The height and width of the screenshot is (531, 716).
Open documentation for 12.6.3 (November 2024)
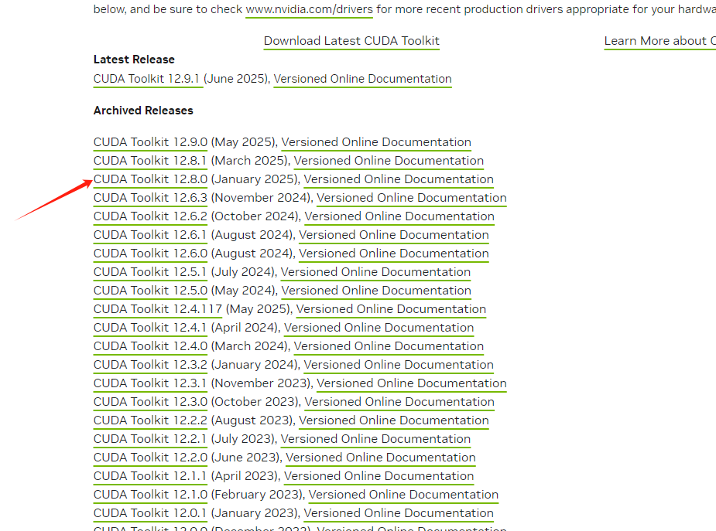(412, 197)
